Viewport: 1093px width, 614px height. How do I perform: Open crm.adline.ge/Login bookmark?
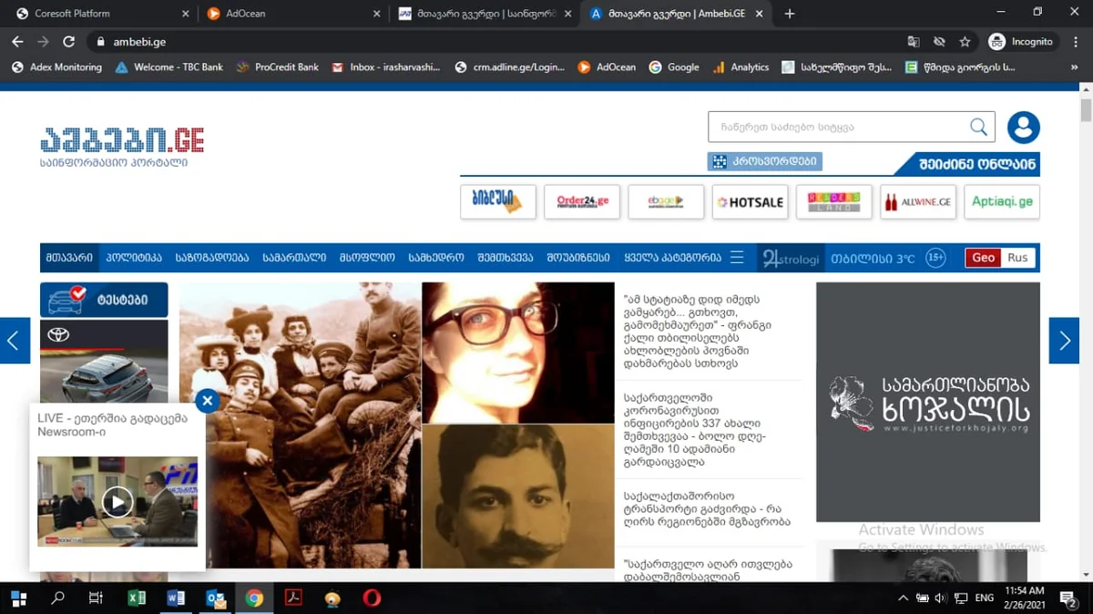point(509,67)
